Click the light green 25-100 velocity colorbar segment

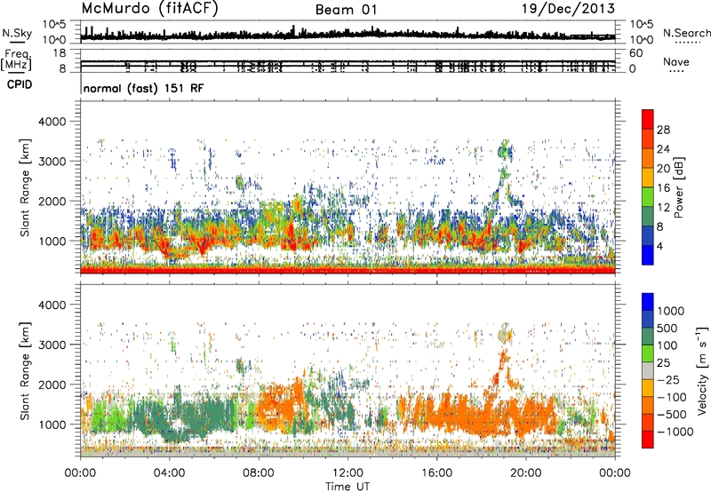(648, 353)
